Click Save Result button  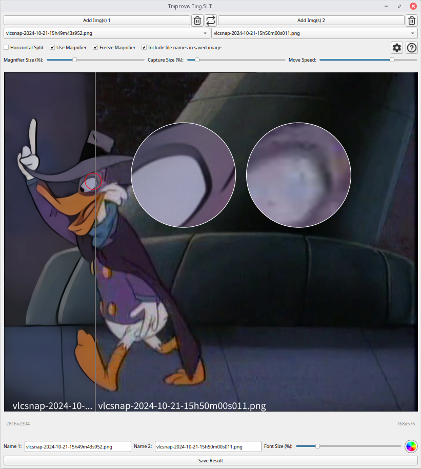coord(210,461)
